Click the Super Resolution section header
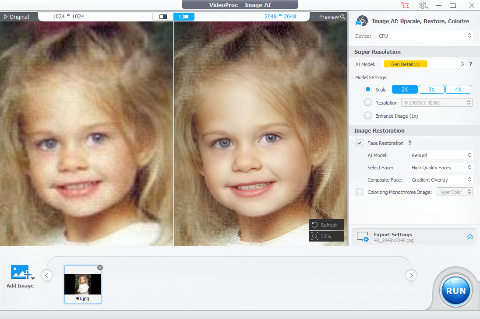This screenshot has height=319, width=480. (377, 52)
